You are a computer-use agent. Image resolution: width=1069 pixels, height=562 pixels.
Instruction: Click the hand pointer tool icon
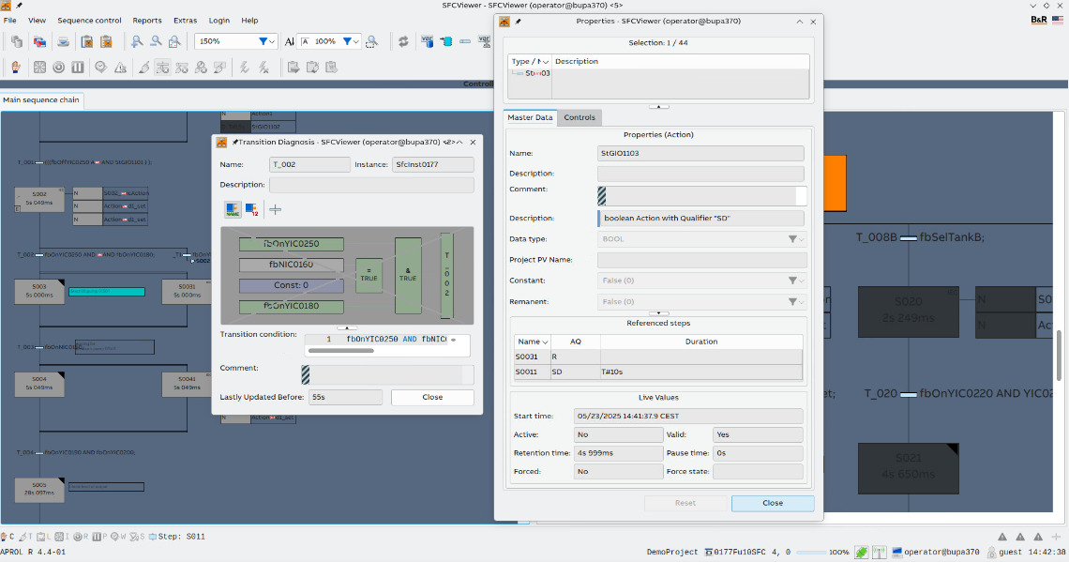(16, 67)
